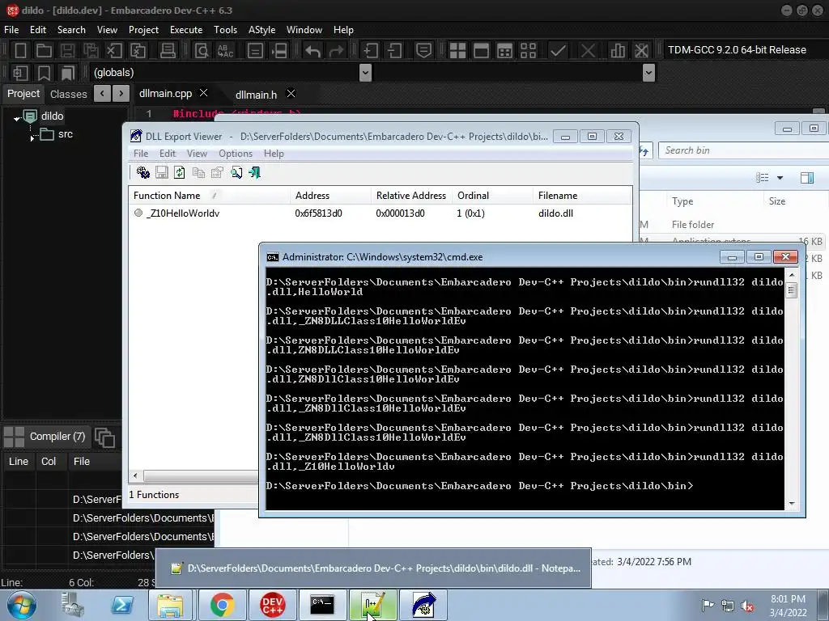The width and height of the screenshot is (829, 621).
Task: Sort by Relative Address column header
Action: 411,196
